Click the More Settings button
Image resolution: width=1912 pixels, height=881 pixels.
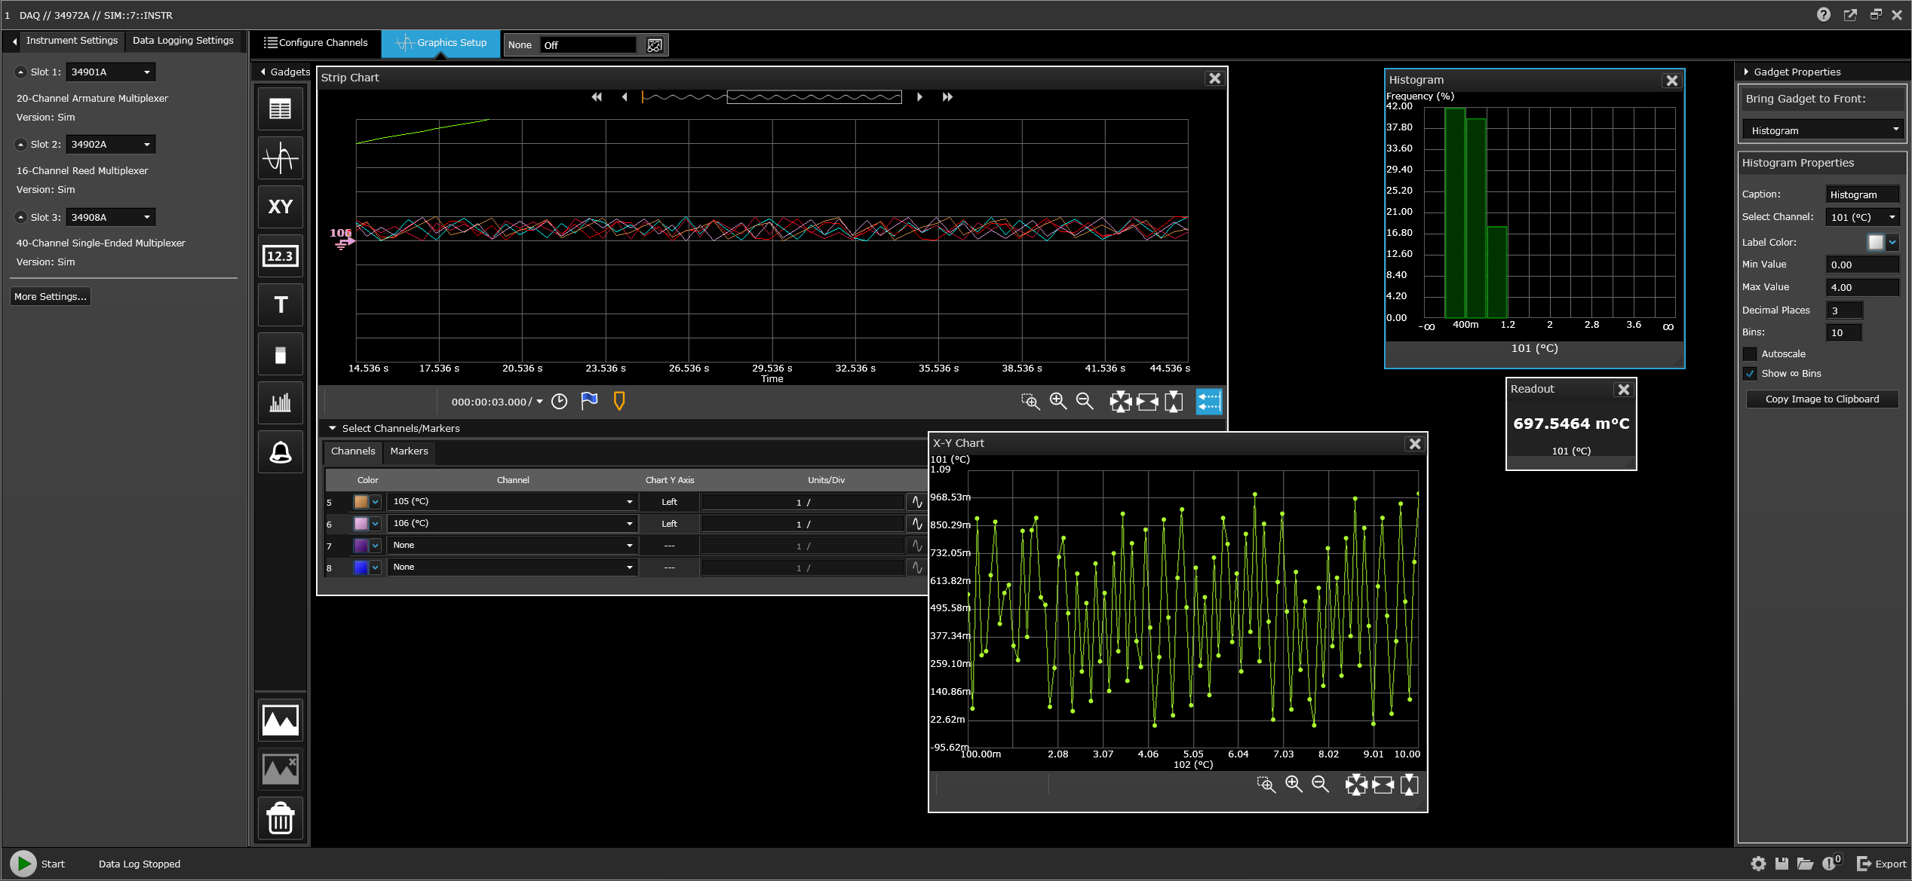tap(50, 296)
